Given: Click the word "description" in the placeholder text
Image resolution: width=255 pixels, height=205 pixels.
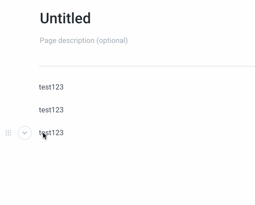Looking at the screenshot, I should (76, 40).
